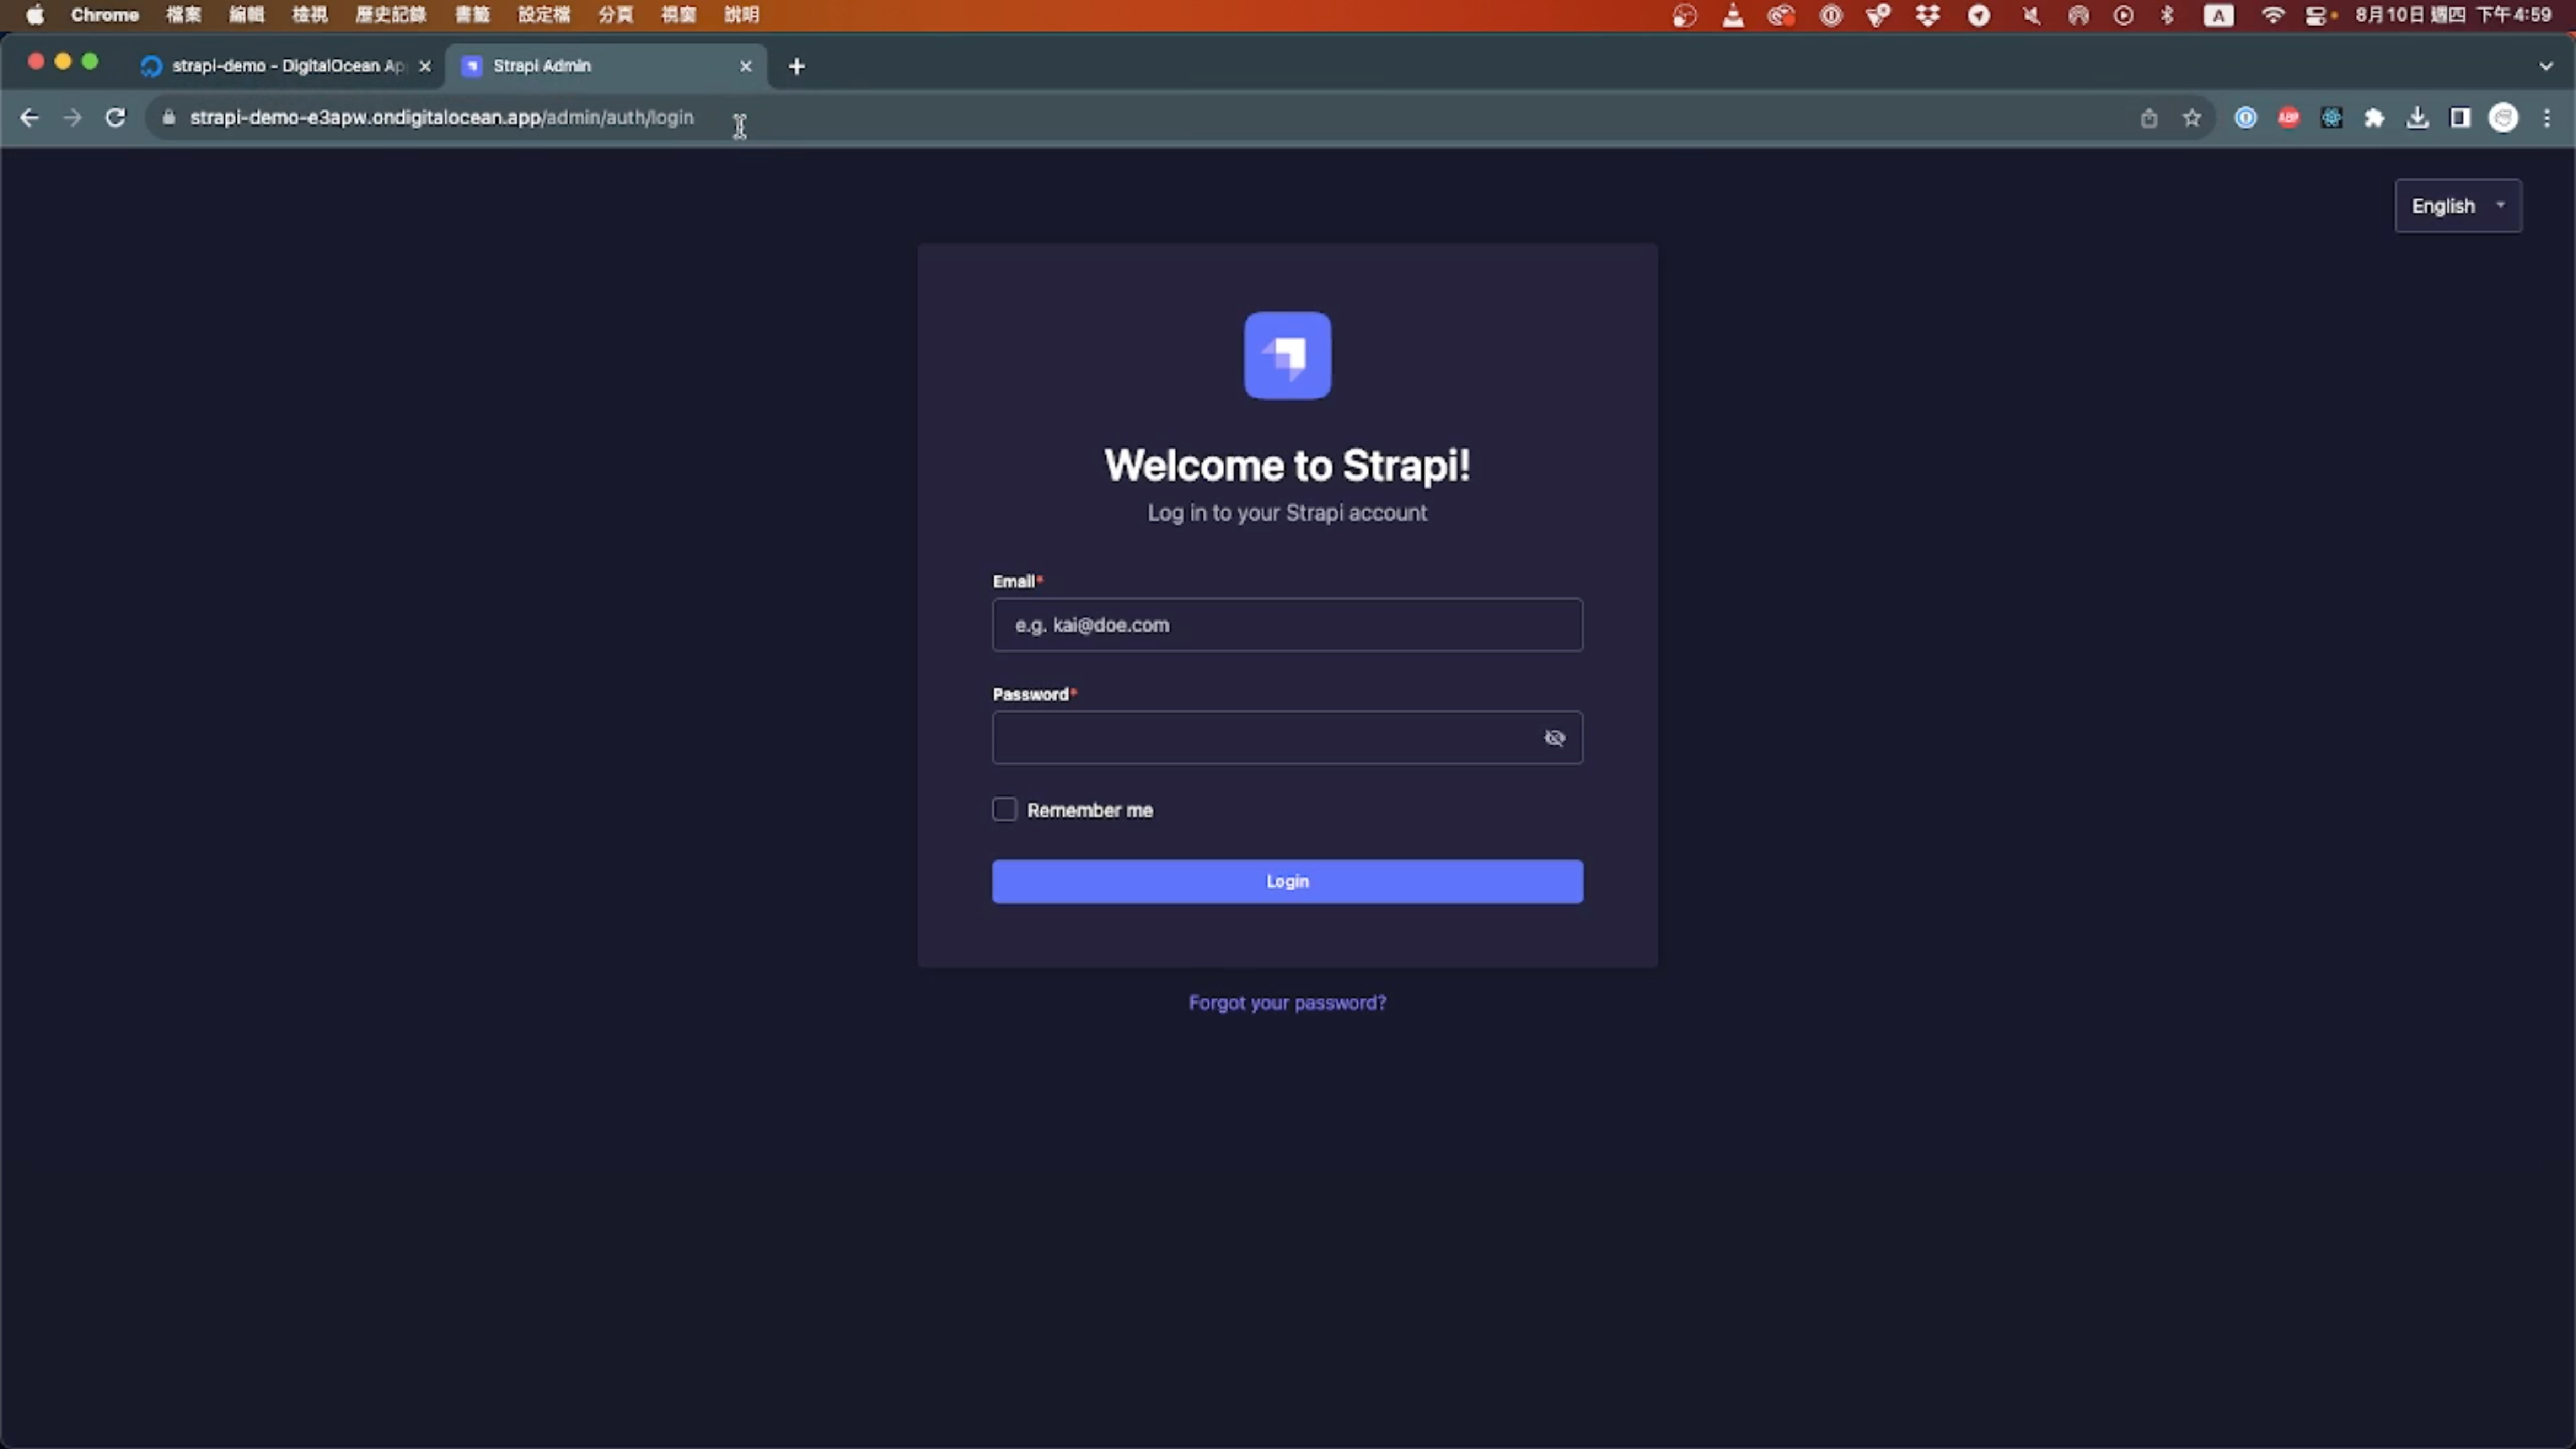
Task: Click inside the Email input field
Action: click(1287, 625)
